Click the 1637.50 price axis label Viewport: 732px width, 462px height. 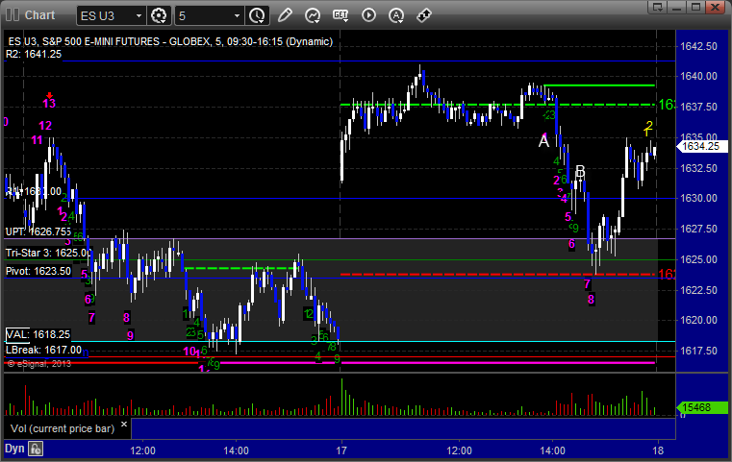(699, 107)
